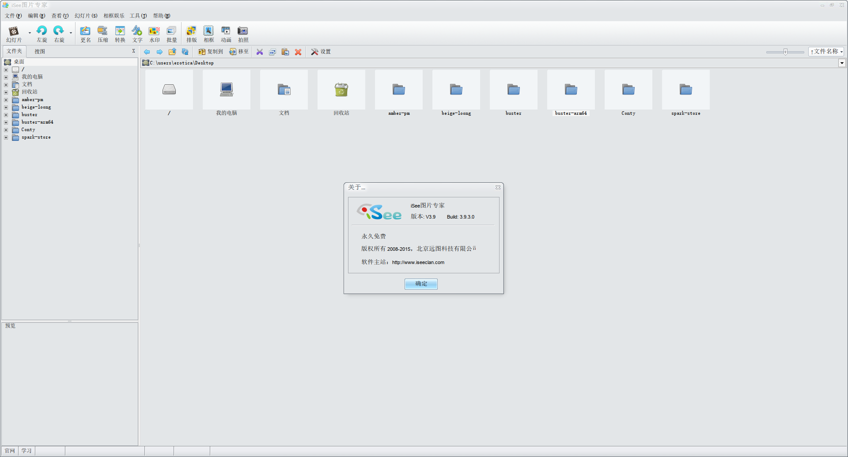Image resolution: width=848 pixels, height=457 pixels.
Task: Click the rotate left (左旋) icon
Action: point(42,31)
